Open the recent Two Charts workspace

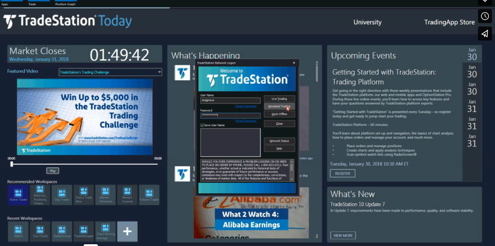click(40, 232)
